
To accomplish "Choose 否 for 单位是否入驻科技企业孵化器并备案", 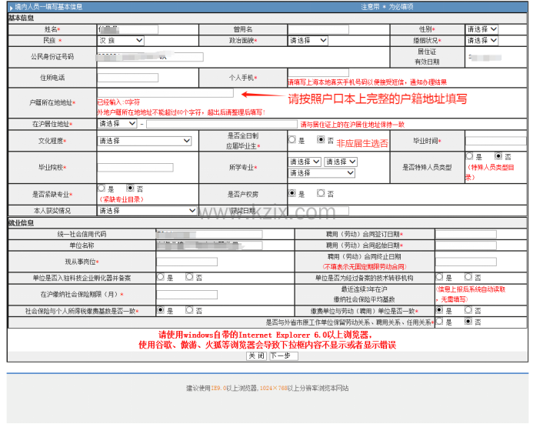I will tap(190, 277).
